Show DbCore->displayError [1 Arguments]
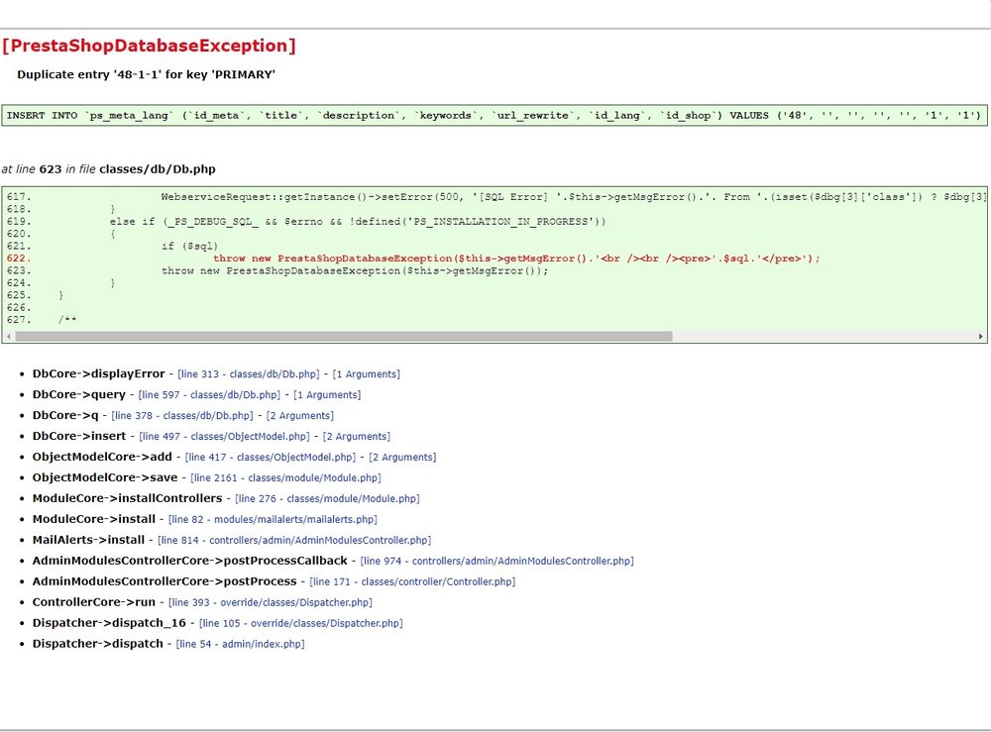The width and height of the screenshot is (991, 732). click(366, 373)
